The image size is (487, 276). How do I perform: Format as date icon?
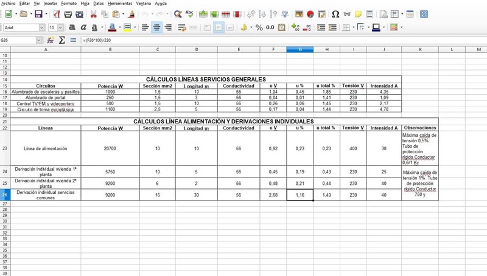(282, 27)
